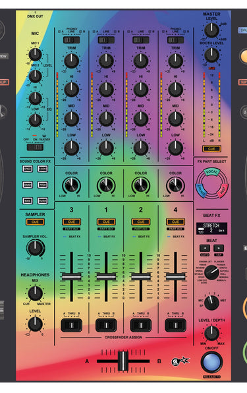Image resolution: width=247 pixels, height=393 pixels.
Task: Activate the NOISE sound color FX
Action: point(28,200)
